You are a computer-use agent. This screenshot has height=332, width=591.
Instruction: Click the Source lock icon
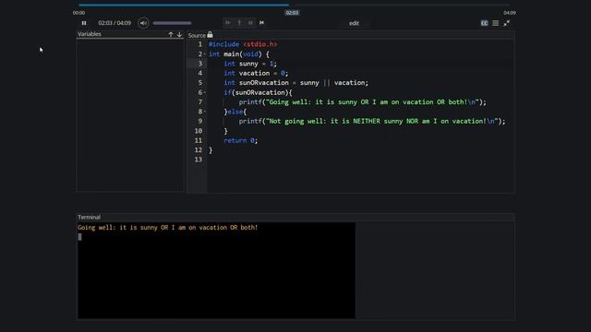(x=210, y=35)
